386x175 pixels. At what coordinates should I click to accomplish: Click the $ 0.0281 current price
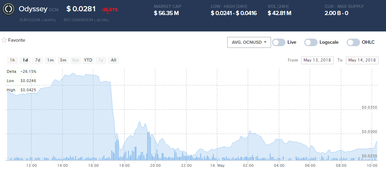pyautogui.click(x=81, y=9)
